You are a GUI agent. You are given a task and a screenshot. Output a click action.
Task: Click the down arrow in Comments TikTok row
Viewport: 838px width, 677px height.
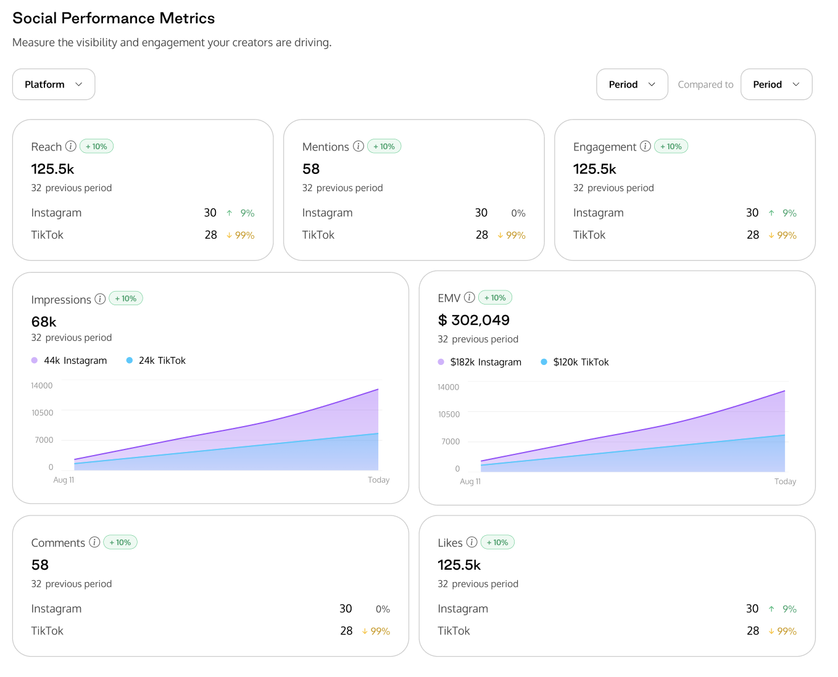click(365, 631)
